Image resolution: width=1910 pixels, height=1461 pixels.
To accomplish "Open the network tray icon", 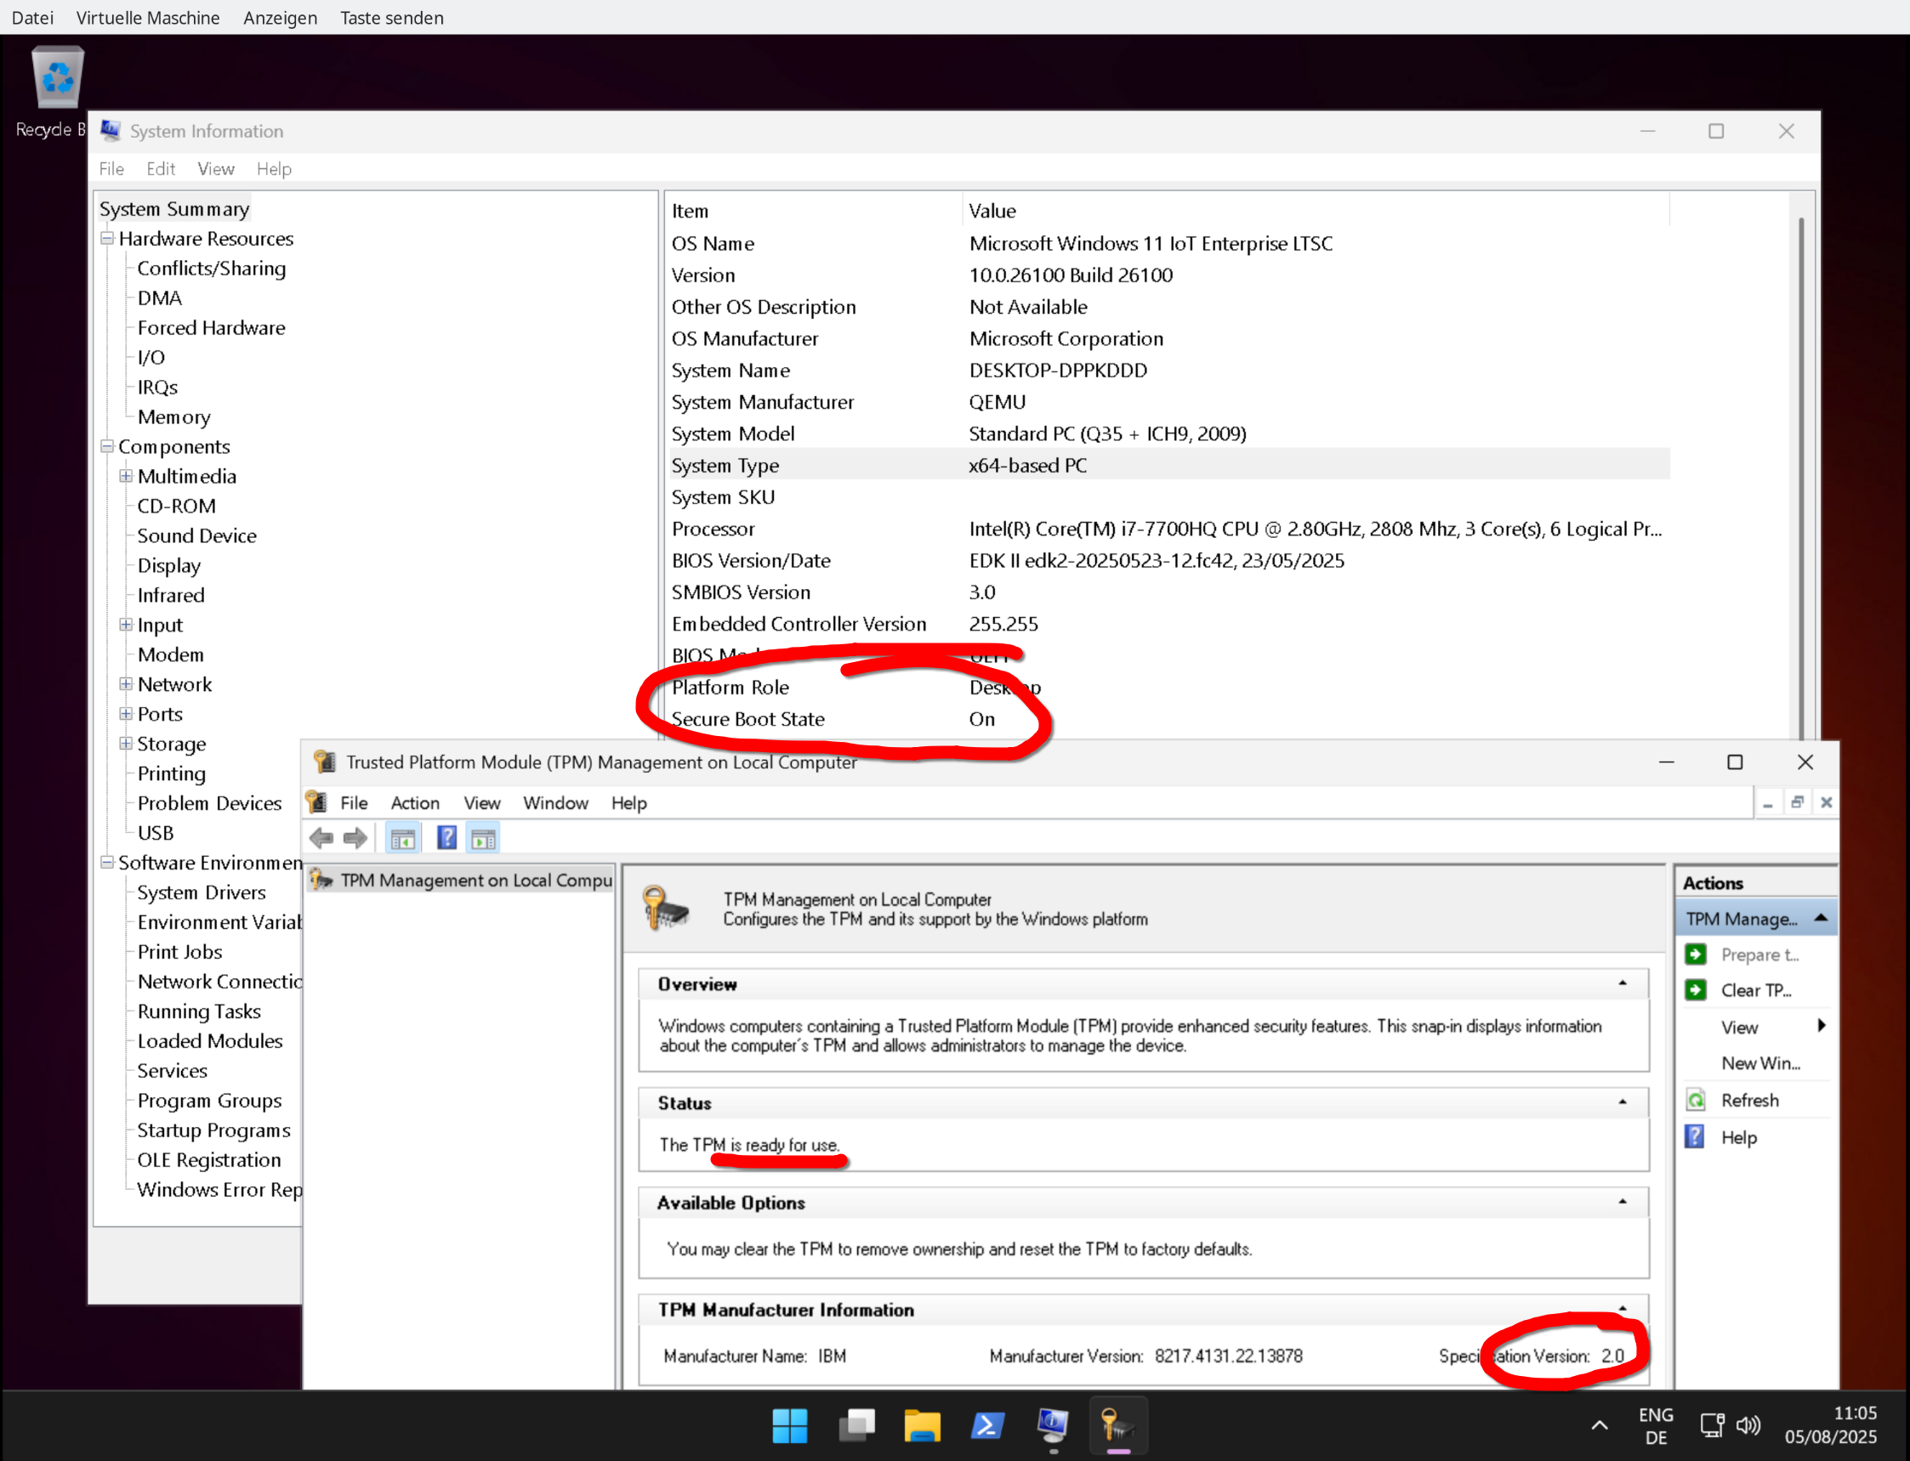I will [x=1712, y=1424].
